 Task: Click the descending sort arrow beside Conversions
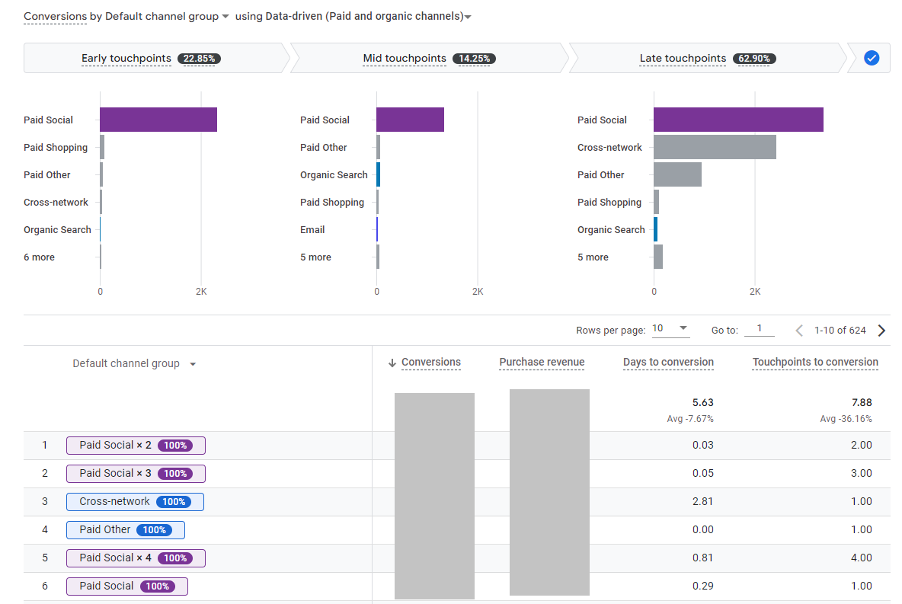391,362
